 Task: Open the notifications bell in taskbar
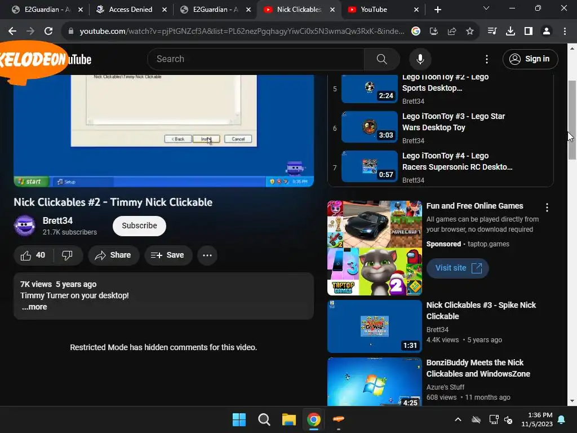coord(562,419)
